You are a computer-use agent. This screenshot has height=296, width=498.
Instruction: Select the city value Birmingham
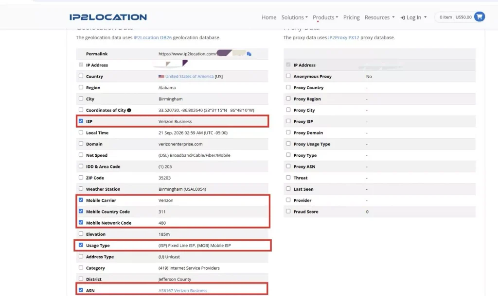click(171, 99)
